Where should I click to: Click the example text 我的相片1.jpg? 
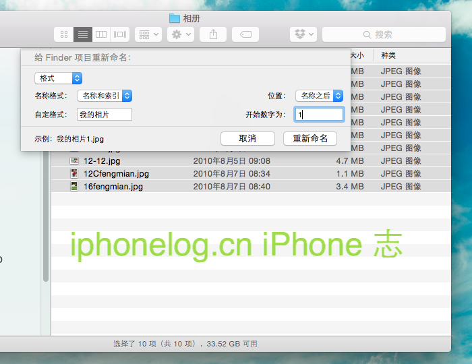80,139
